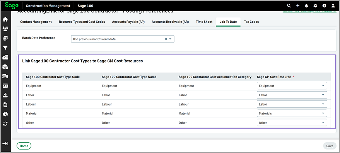Click the Save button
This screenshot has width=340, height=153.
coord(330,146)
